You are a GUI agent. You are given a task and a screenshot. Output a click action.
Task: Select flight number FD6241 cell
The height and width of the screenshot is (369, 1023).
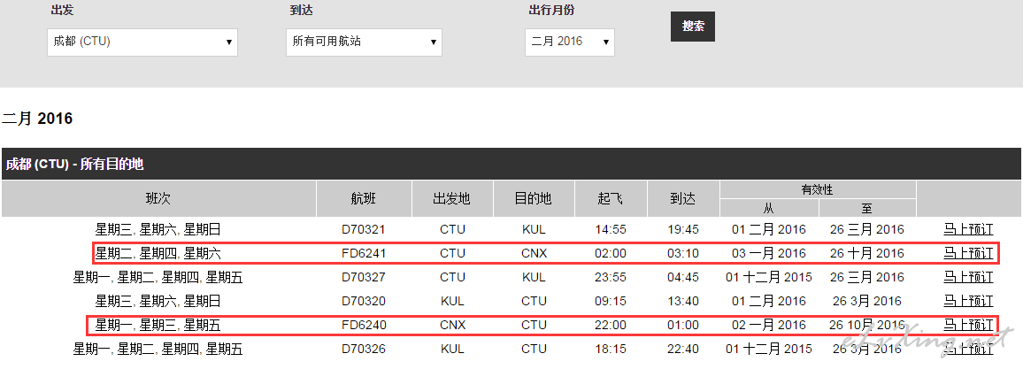click(x=364, y=253)
